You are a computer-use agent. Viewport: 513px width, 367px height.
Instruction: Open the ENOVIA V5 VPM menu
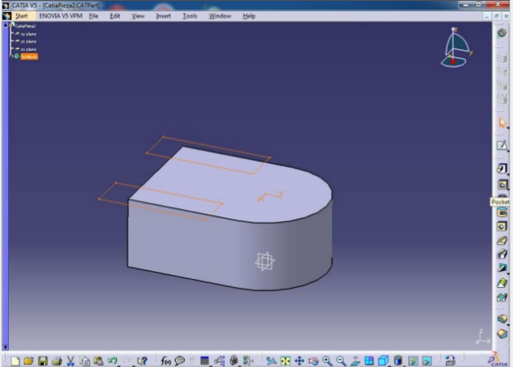[61, 16]
